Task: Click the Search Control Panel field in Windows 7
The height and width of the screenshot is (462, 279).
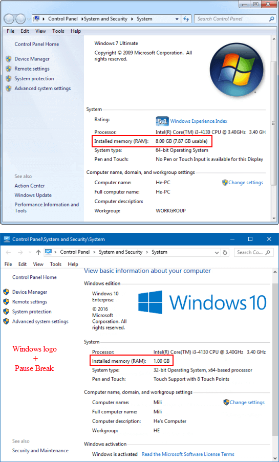Action: coord(235,19)
